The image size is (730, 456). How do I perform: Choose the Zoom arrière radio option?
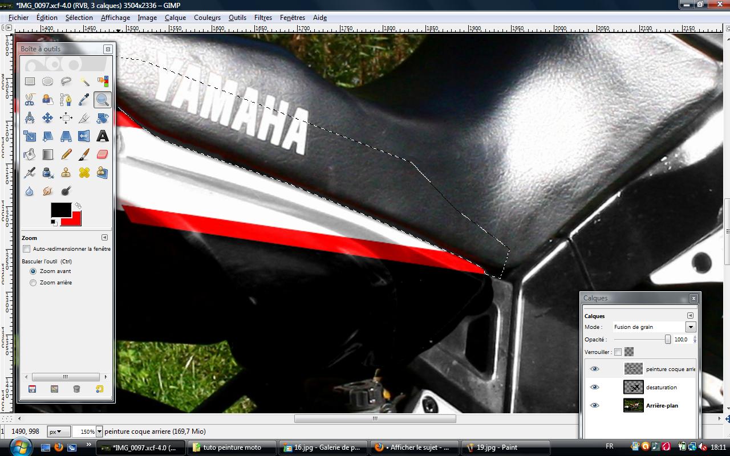33,283
